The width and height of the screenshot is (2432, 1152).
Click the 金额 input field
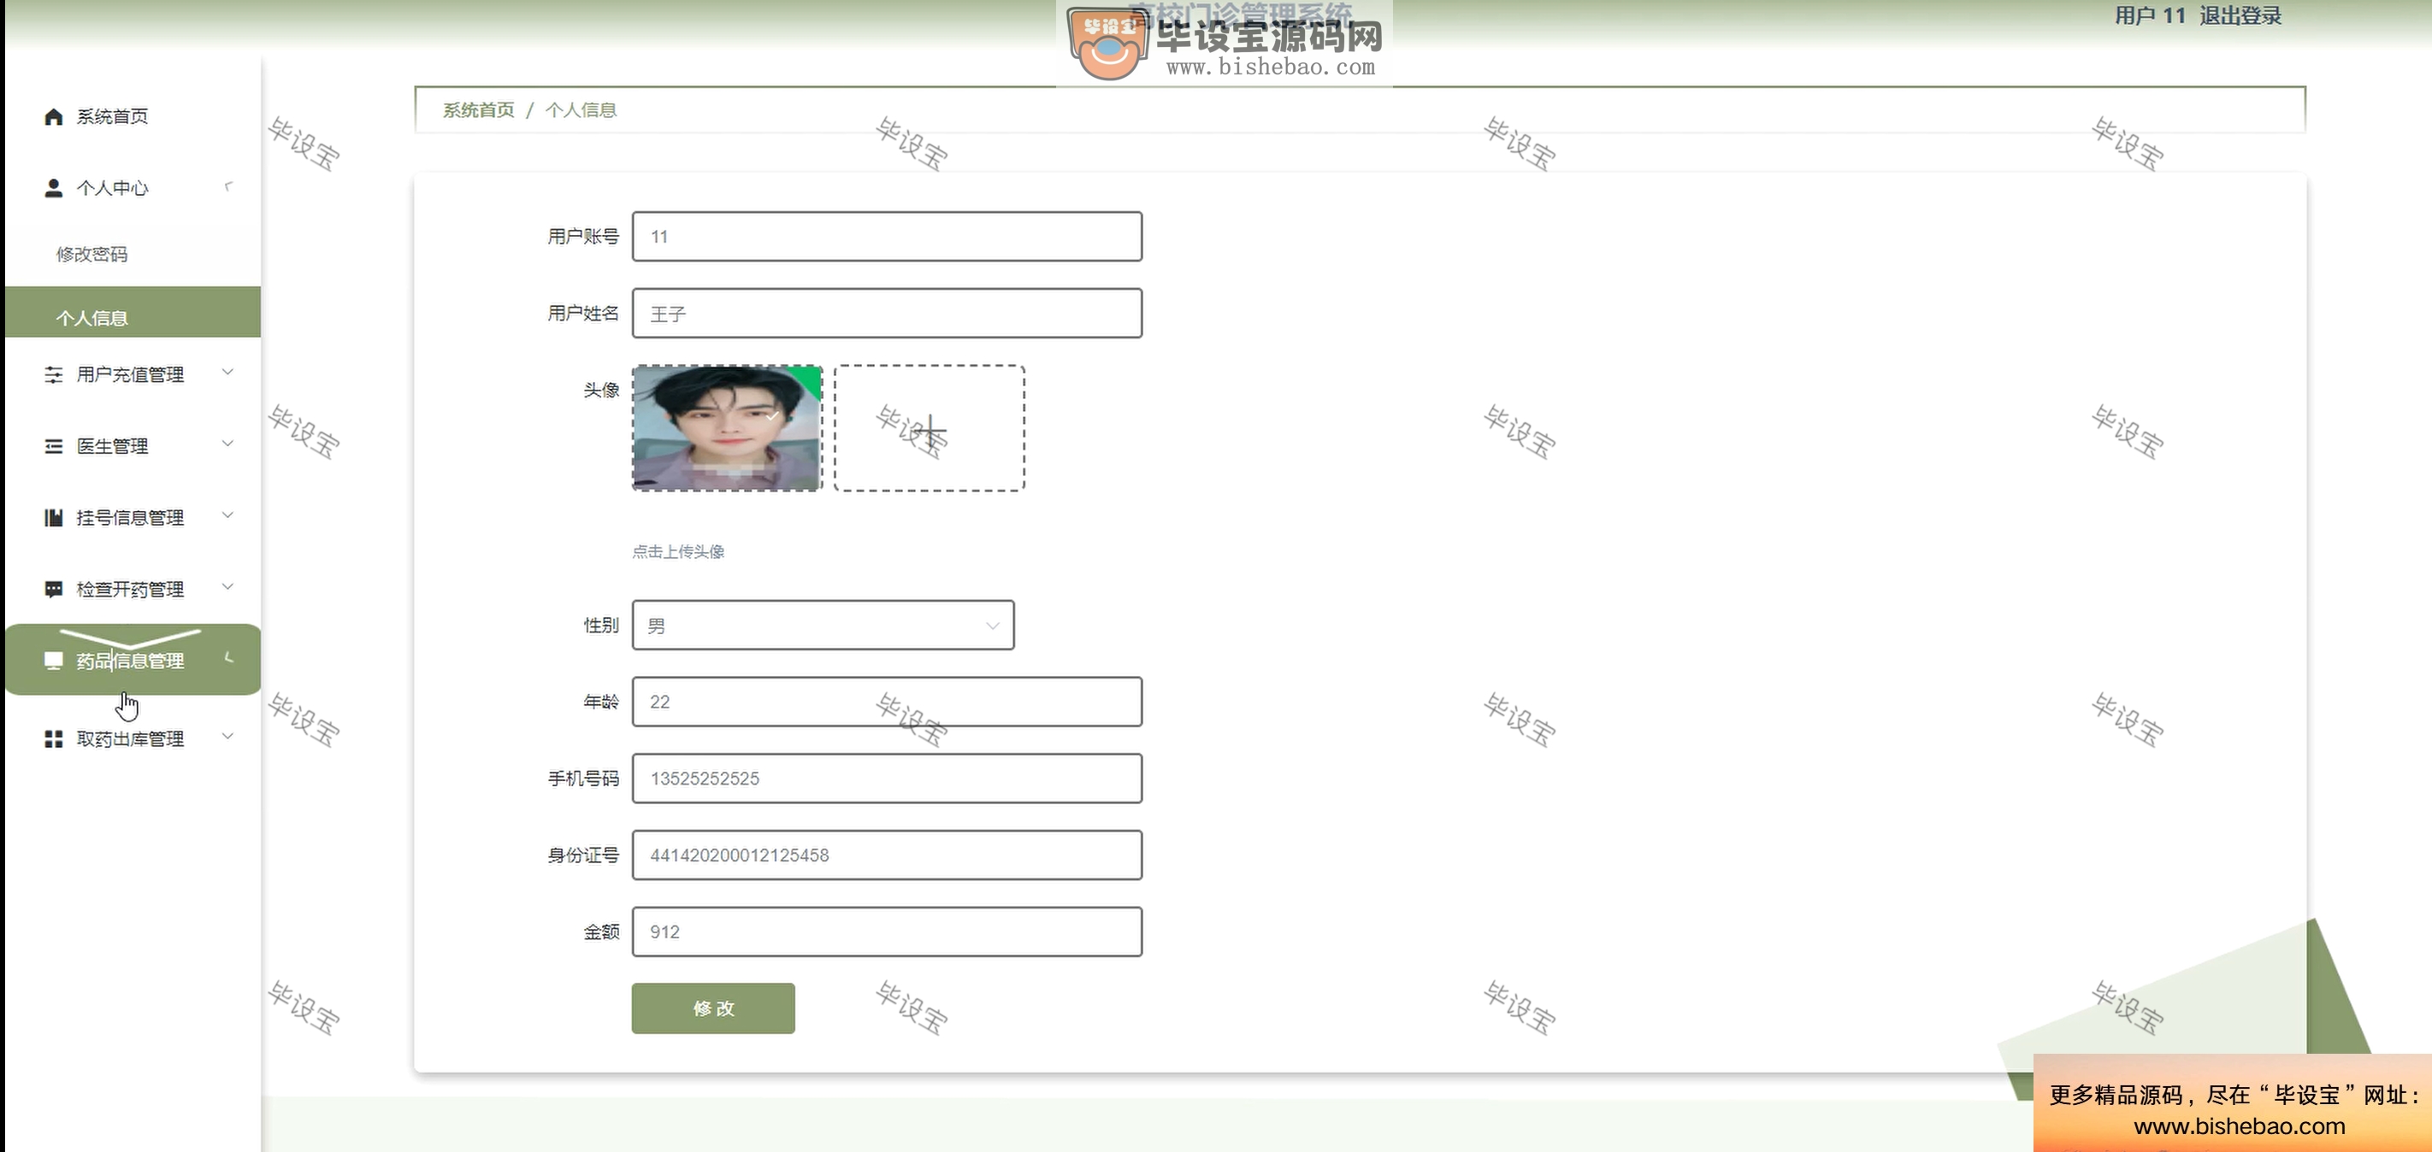coord(887,932)
